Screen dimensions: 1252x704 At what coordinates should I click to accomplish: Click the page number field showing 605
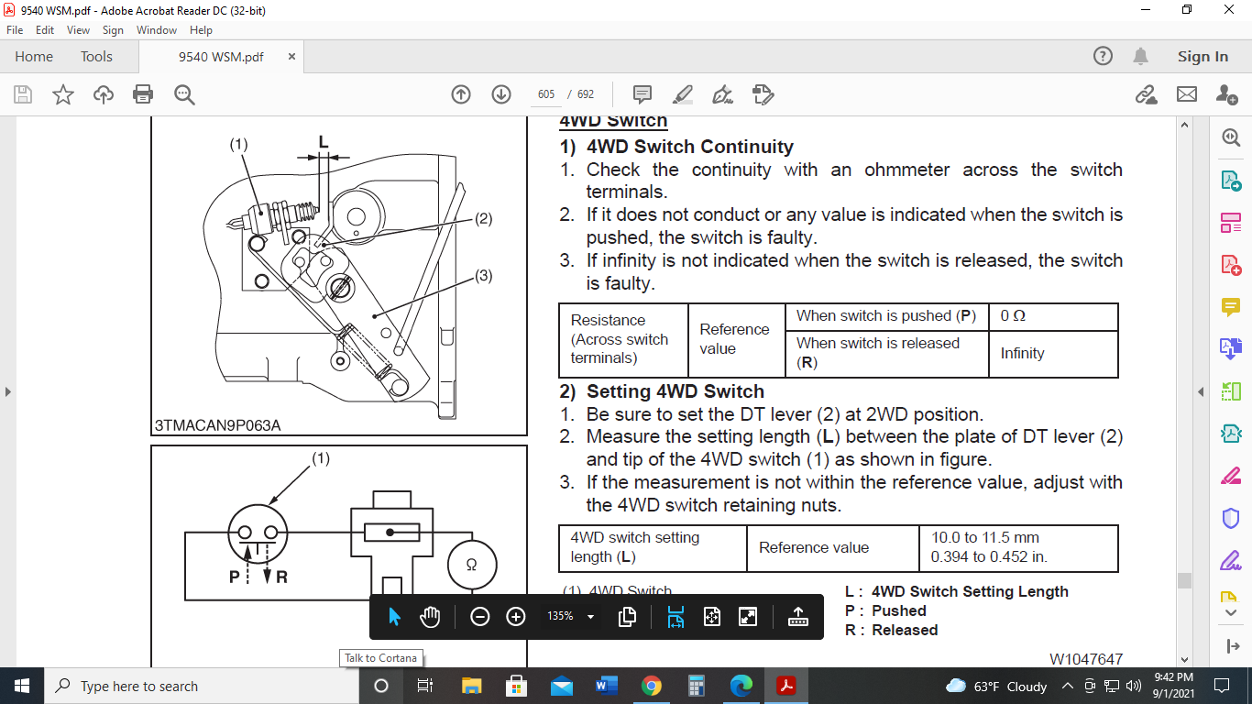click(x=546, y=94)
